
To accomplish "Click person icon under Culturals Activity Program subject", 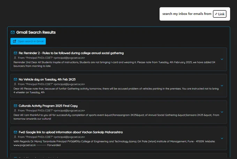I will (x=15, y=111).
